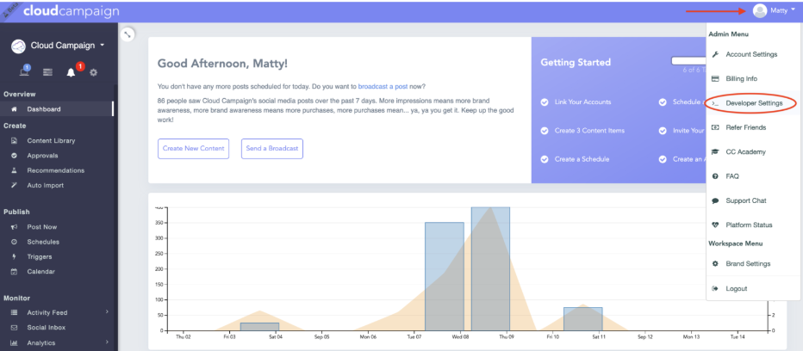Click the Triggers lightning bolt icon
The height and width of the screenshot is (351, 803).
click(15, 257)
